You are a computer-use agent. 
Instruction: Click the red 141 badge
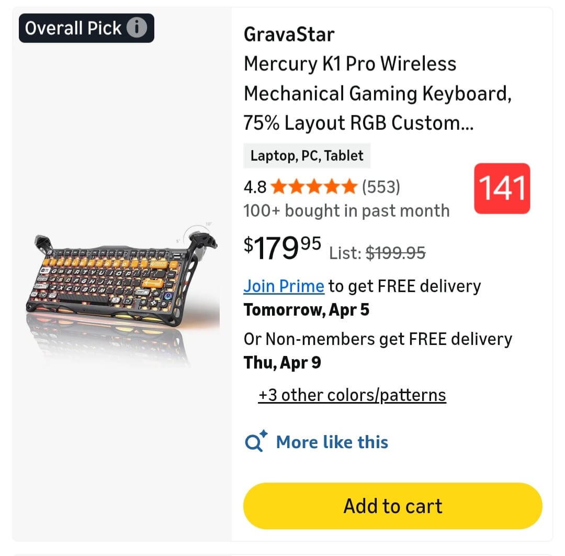(502, 188)
